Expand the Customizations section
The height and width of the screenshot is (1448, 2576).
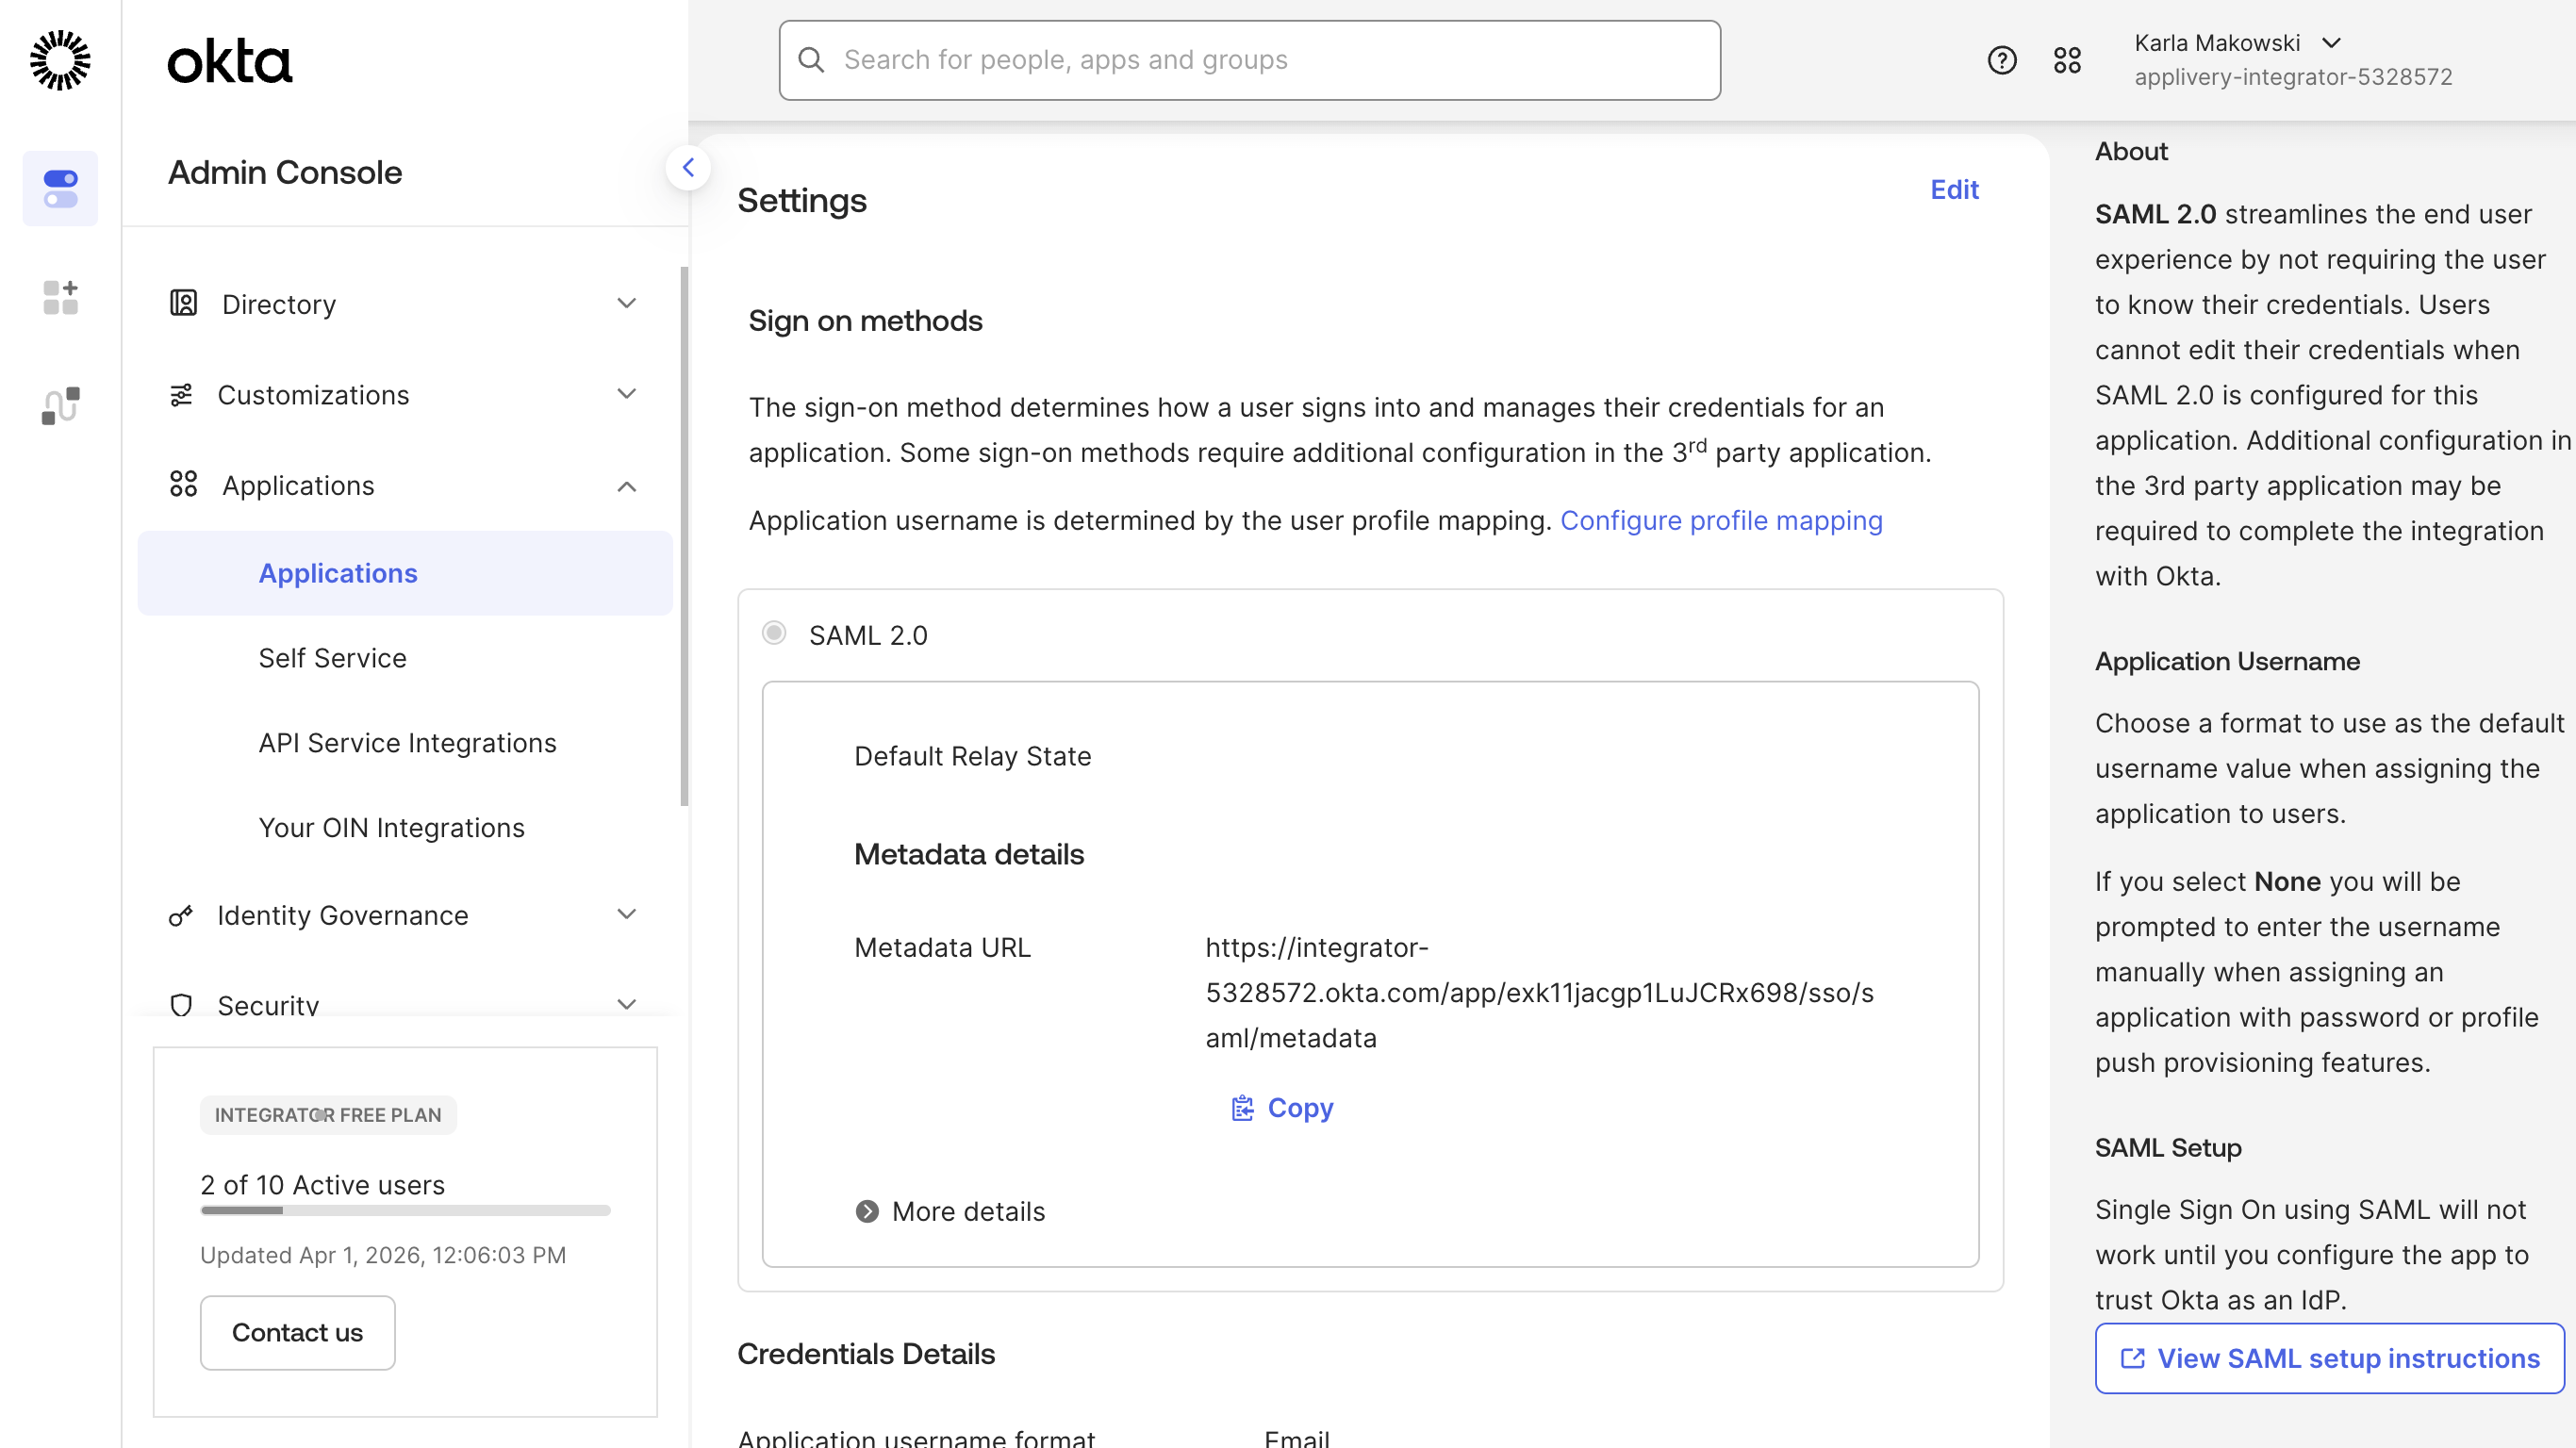[627, 394]
